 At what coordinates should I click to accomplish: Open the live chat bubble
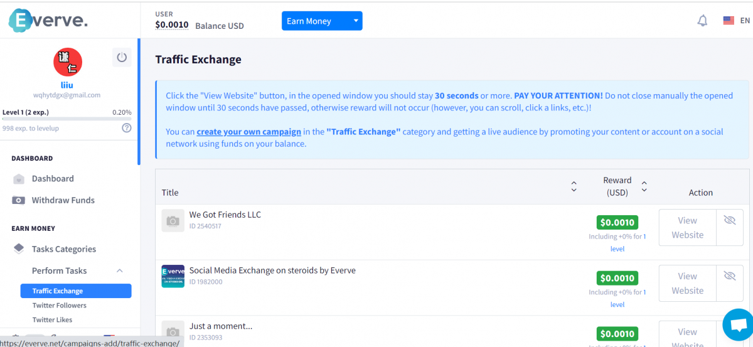coord(737,324)
